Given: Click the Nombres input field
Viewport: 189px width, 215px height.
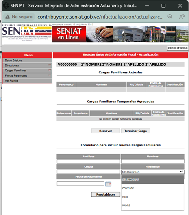Looking at the screenshot, I should point(152,161).
